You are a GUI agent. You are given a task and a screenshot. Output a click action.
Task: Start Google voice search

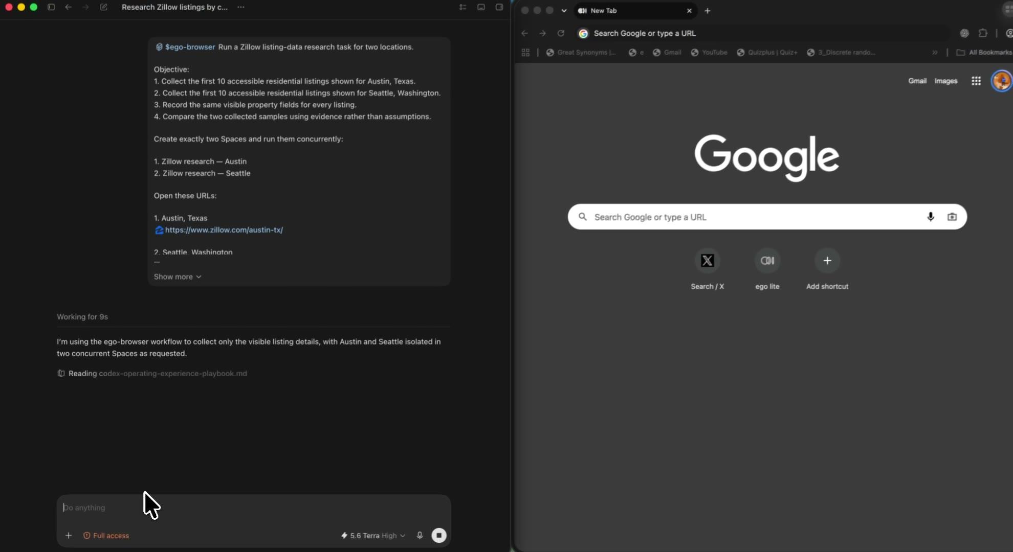[x=931, y=217]
